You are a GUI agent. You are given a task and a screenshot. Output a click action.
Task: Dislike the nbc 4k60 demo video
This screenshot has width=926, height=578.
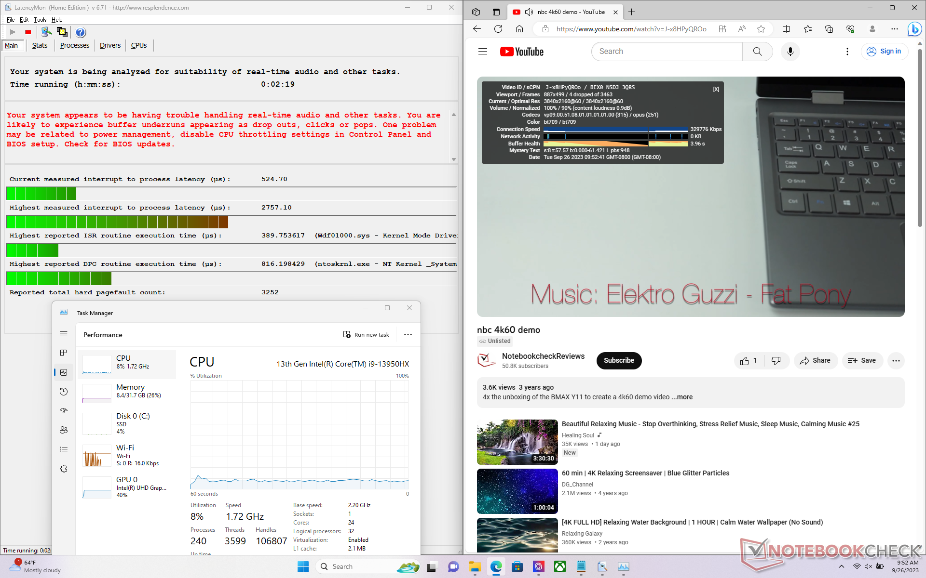(776, 361)
